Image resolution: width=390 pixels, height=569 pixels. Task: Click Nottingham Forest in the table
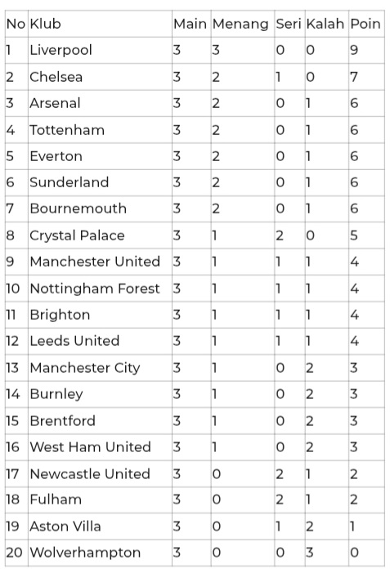pyautogui.click(x=95, y=289)
